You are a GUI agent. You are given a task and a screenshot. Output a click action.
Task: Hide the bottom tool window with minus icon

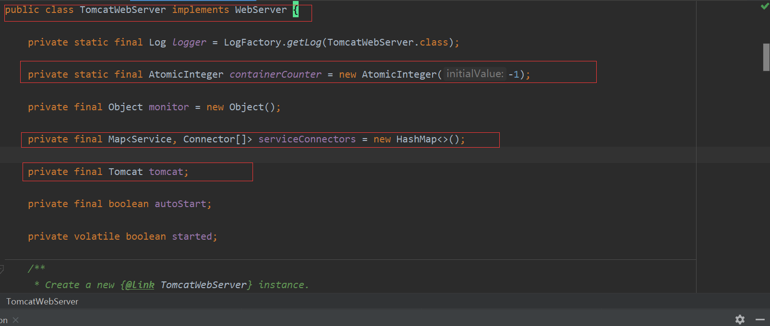760,319
